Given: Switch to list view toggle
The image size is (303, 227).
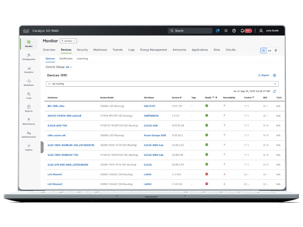Looking at the screenshot, I should (x=263, y=50).
